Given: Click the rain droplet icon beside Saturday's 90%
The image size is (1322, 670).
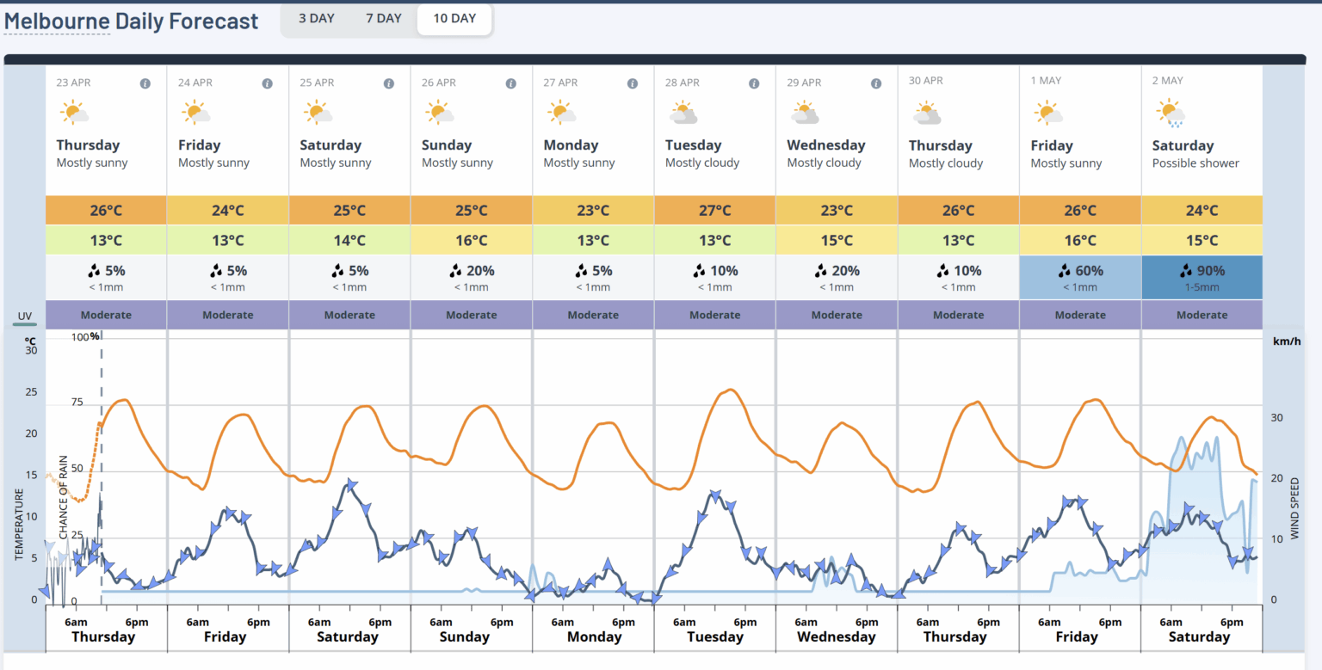Looking at the screenshot, I should coord(1187,269).
